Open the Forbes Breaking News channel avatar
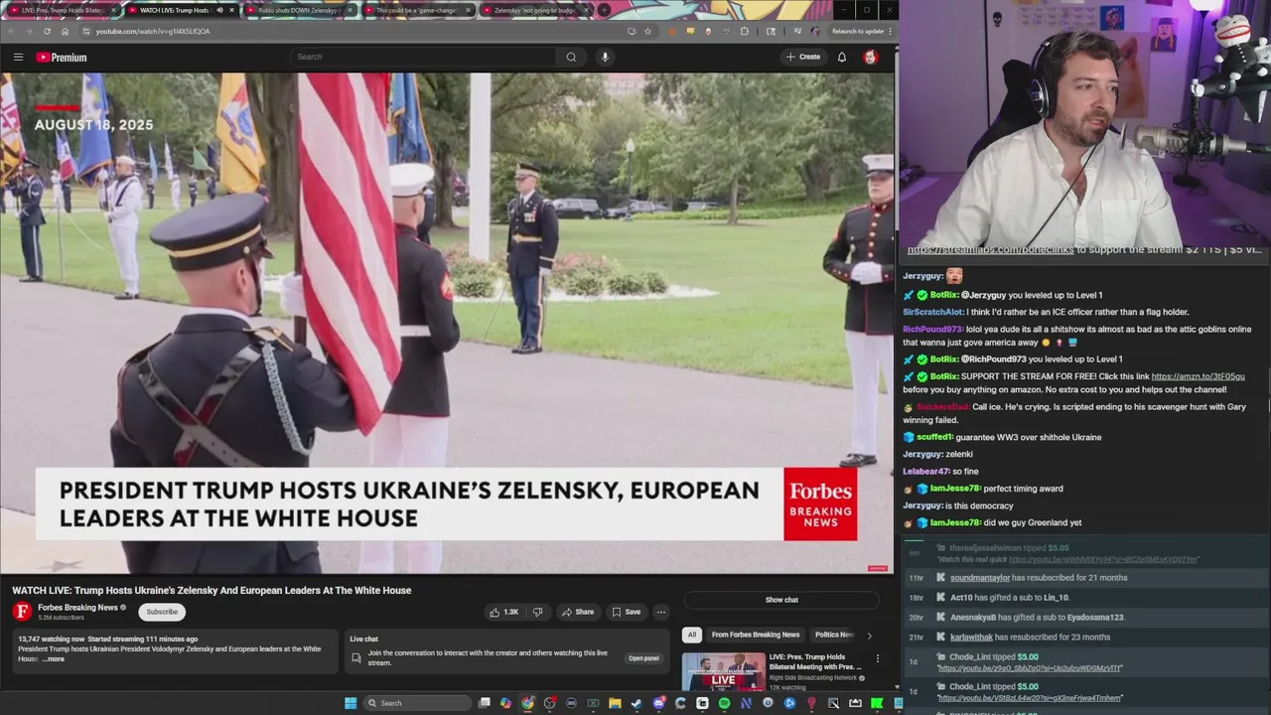Viewport: 1271px width, 715px height. [22, 611]
